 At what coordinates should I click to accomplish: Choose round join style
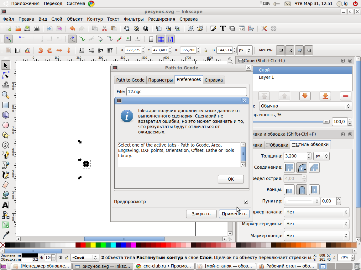[x=301, y=167]
